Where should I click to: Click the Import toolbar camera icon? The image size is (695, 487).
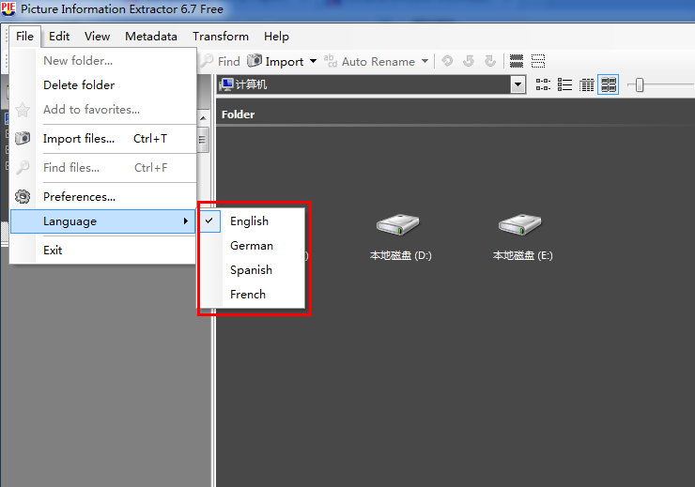pyautogui.click(x=255, y=60)
